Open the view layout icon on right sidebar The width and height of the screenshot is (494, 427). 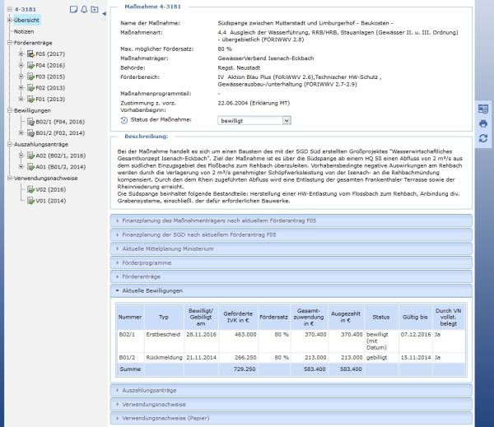pos(483,109)
